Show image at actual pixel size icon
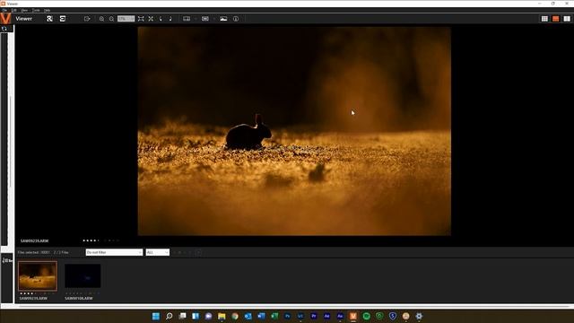 (151, 19)
